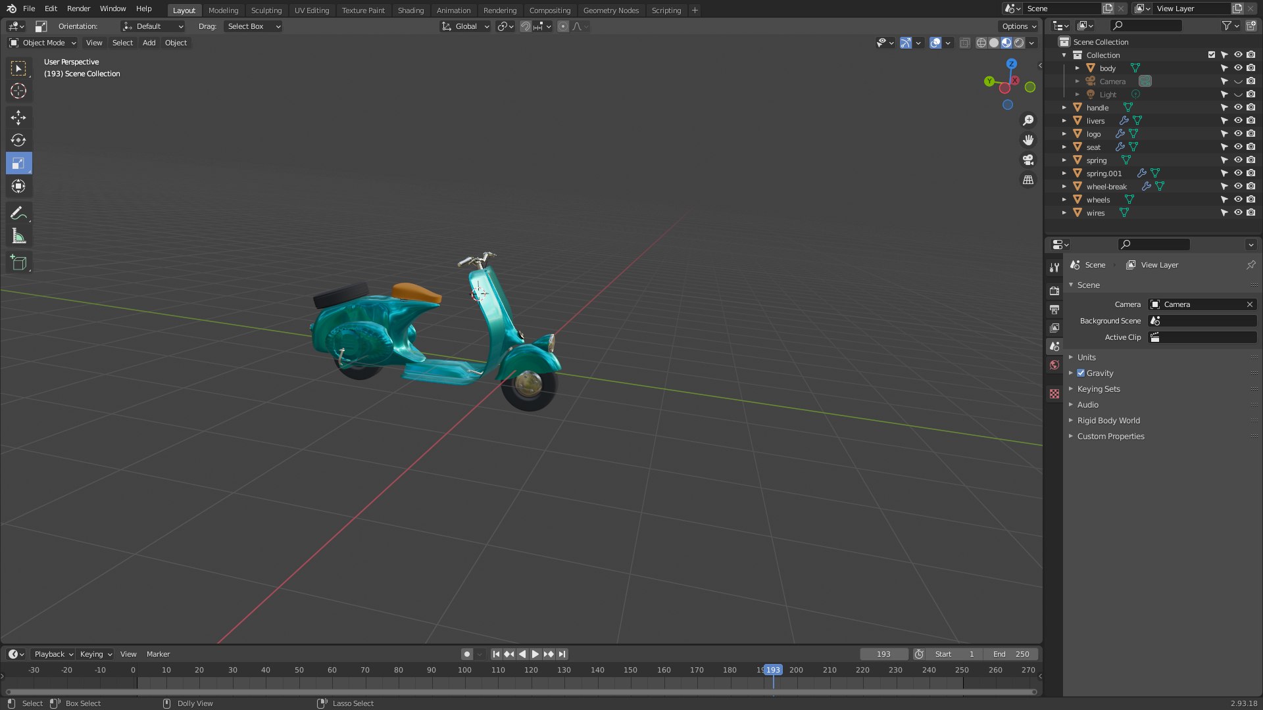Open the Drag Select Box dropdown
1263x710 pixels.
coord(253,26)
